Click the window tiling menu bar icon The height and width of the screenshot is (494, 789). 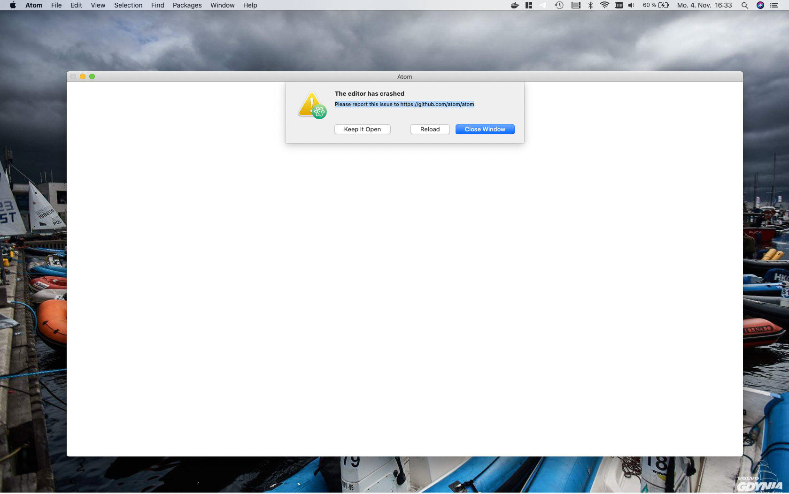(529, 5)
